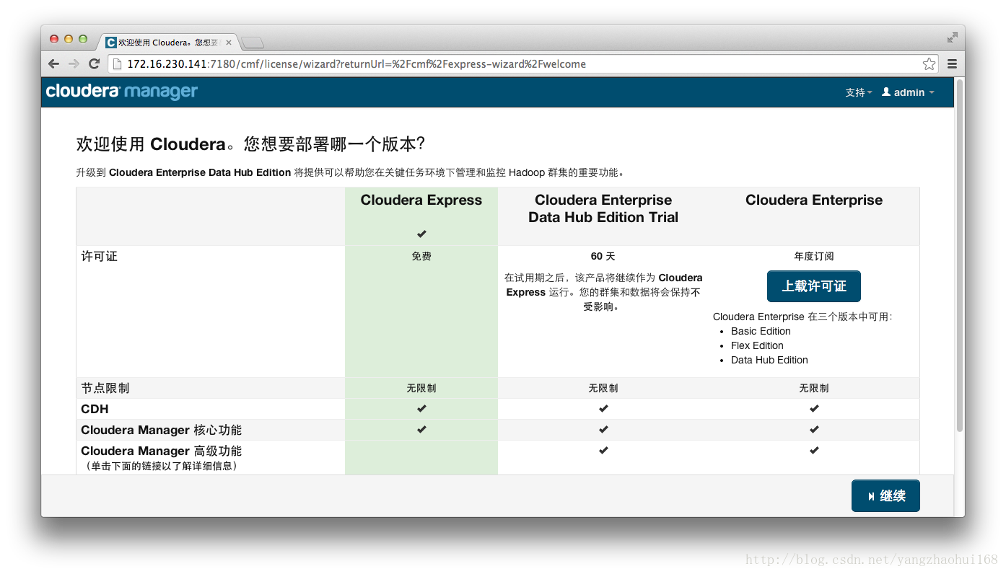Click the CDH checkmark in Enterprise column

pyautogui.click(x=814, y=408)
